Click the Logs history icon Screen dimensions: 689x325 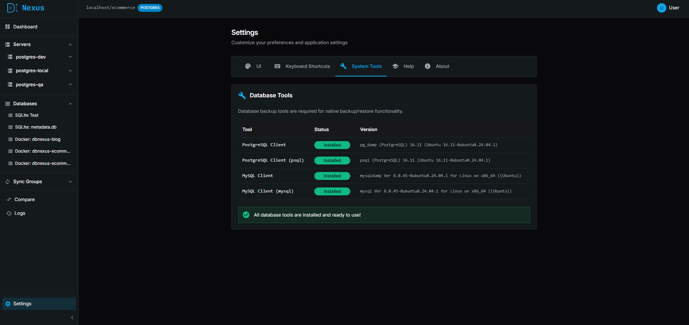tap(9, 213)
